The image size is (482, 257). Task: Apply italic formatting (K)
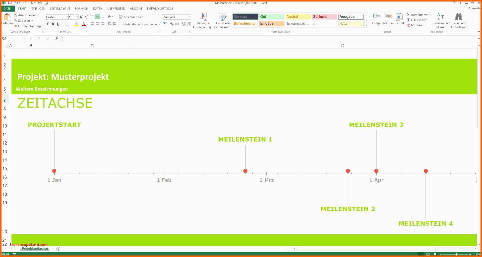[x=53, y=24]
